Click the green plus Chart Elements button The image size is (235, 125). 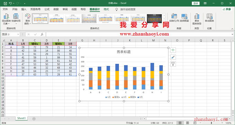coord(173,50)
